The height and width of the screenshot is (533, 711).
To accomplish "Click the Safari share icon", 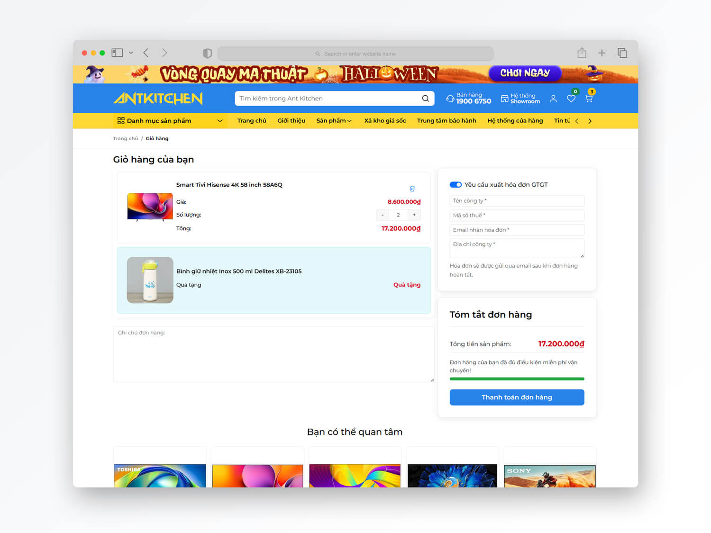I will coord(582,53).
